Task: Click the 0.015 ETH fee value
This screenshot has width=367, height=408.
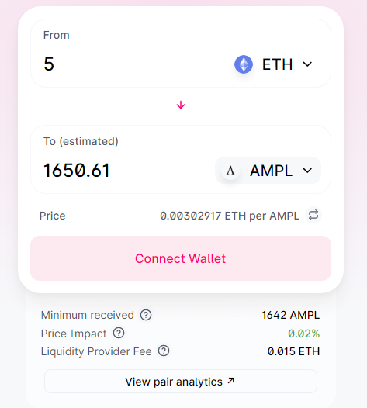Action: pyautogui.click(x=293, y=351)
